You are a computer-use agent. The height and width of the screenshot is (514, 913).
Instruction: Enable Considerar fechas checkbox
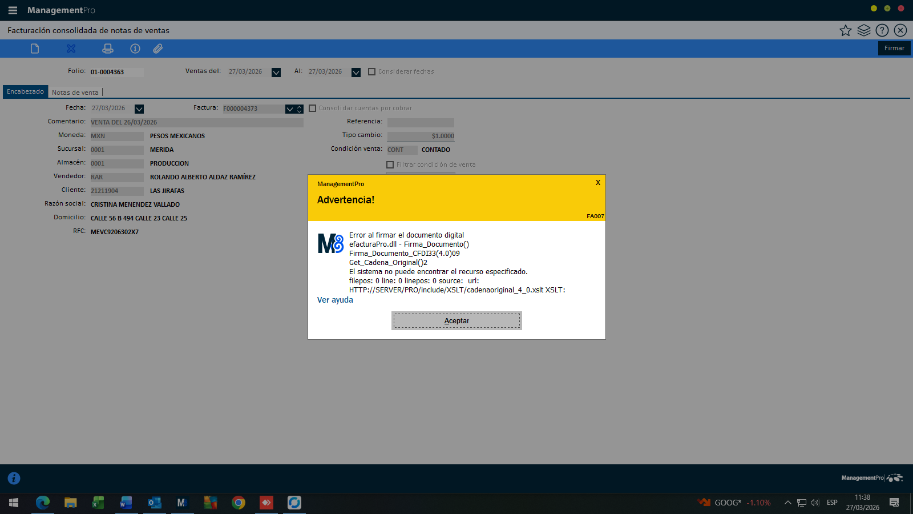372,72
